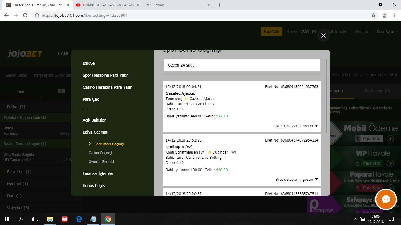Open Villa Santa Brigida match row
The width and height of the screenshot is (401, 225).
35,157
